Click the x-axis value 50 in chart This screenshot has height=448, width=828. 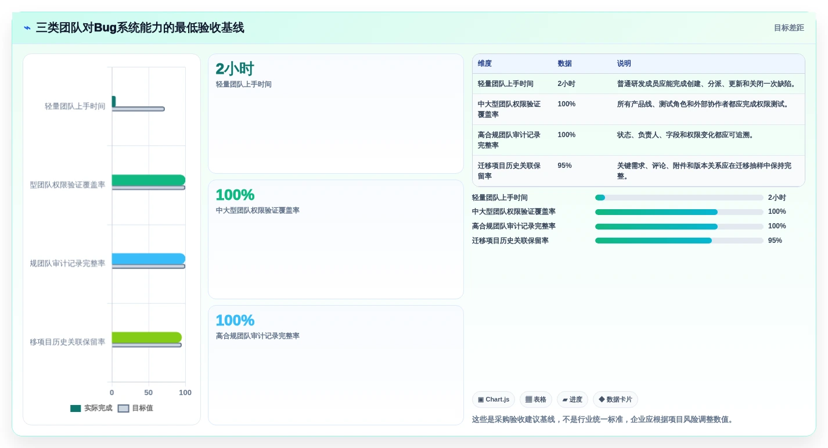click(x=149, y=393)
